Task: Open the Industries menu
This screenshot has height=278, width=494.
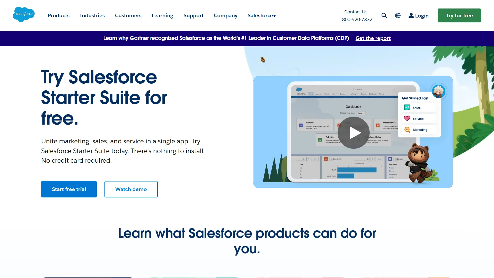Action: click(92, 15)
